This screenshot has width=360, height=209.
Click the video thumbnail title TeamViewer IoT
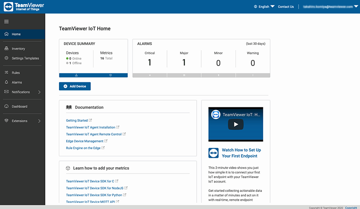[x=241, y=115]
